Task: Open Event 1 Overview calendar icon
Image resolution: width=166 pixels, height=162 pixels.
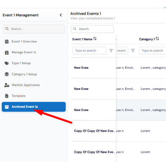Action: pyautogui.click(x=7, y=41)
